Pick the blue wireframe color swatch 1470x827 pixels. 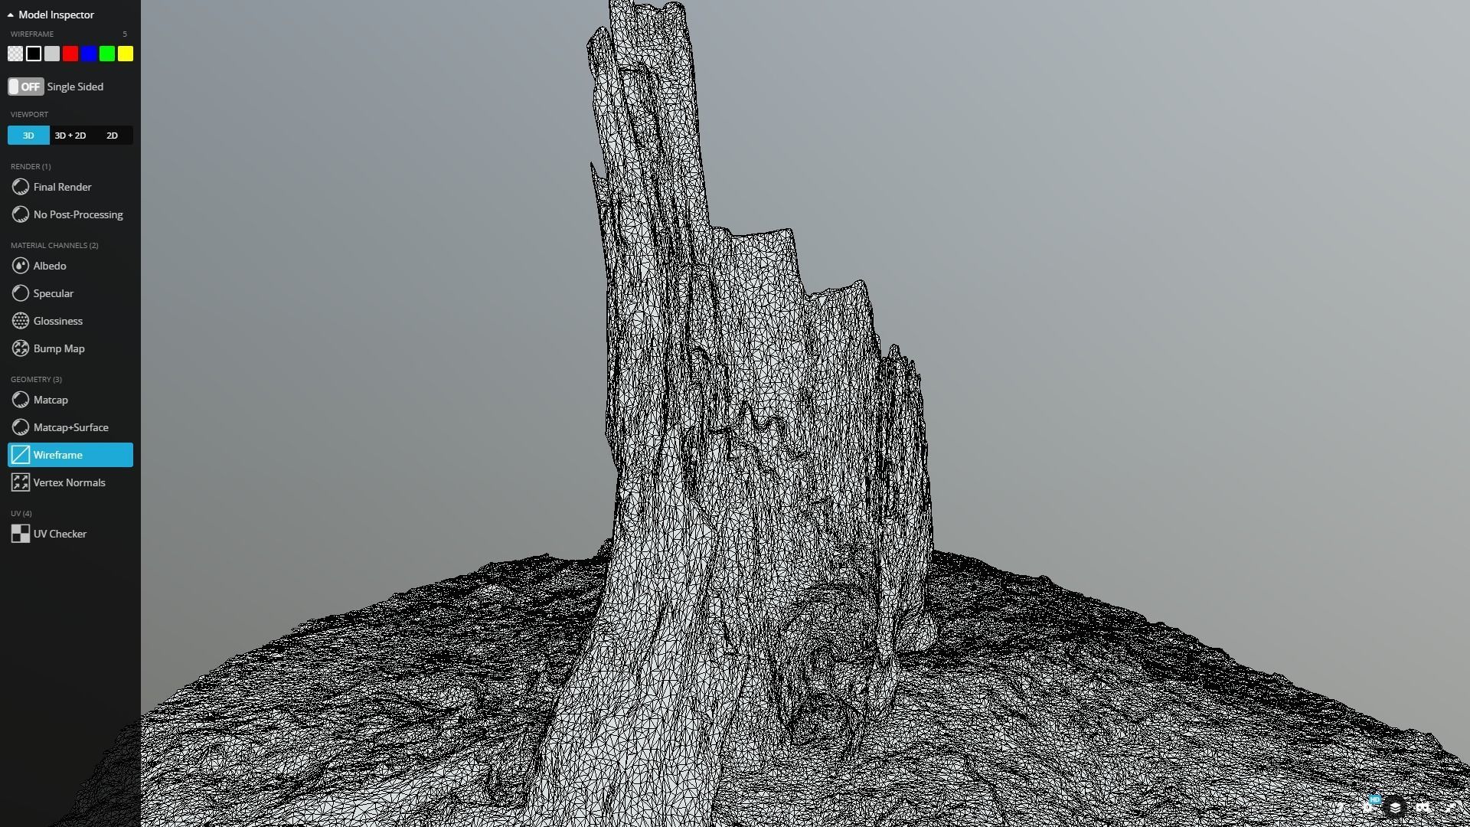click(89, 54)
